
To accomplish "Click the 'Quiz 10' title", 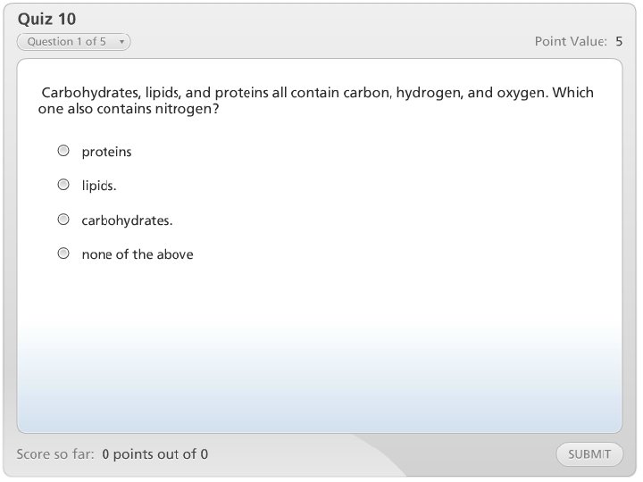I will [46, 20].
